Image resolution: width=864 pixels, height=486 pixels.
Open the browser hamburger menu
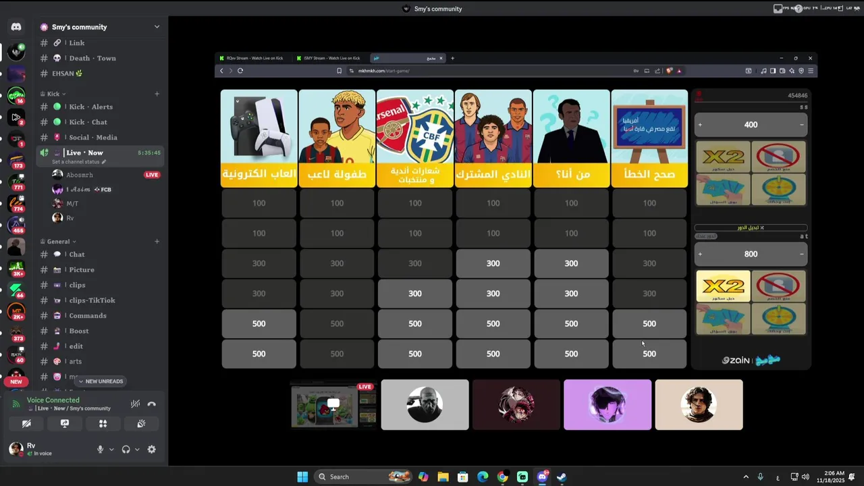pos(811,71)
